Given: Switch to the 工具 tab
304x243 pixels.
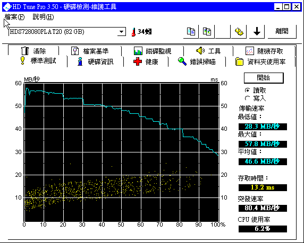Looking at the screenshot, I should coord(208,51).
